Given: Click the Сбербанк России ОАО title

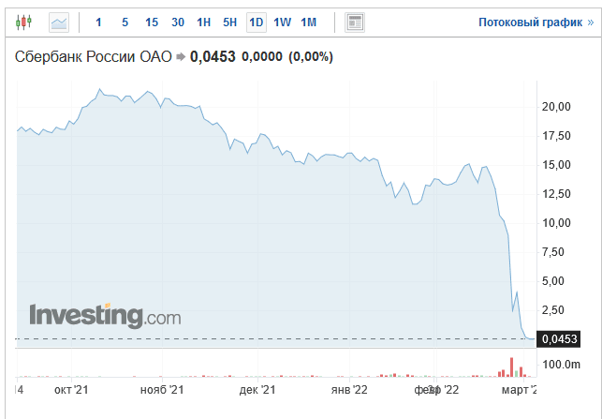Looking at the screenshot, I should coord(93,57).
